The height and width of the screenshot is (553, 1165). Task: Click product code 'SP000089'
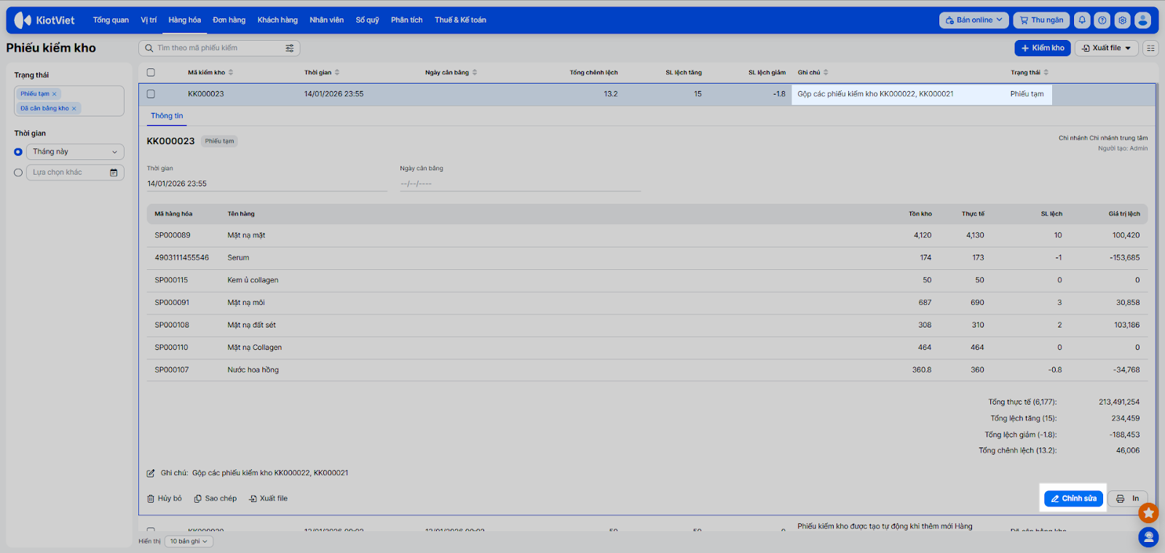(x=173, y=236)
